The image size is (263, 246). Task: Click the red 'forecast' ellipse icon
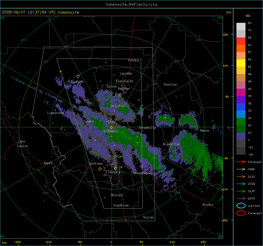tap(241, 213)
